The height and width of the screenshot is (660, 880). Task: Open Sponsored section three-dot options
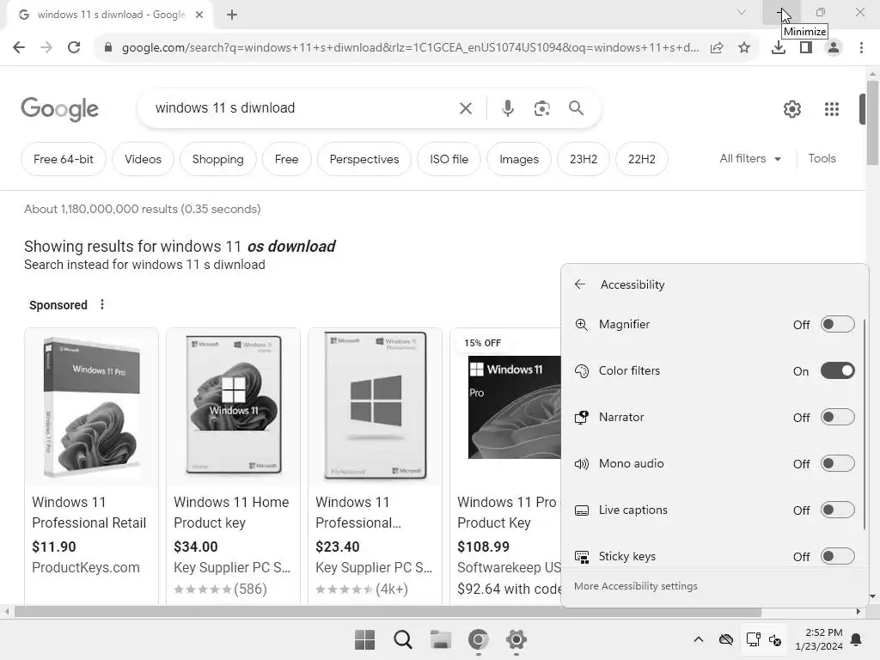click(x=102, y=305)
